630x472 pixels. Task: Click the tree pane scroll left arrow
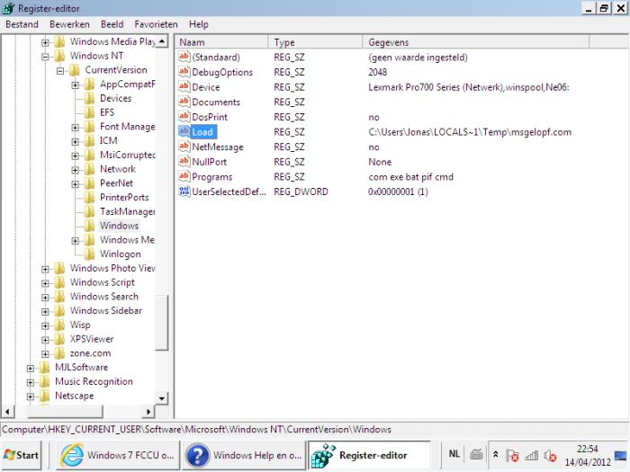click(7, 412)
